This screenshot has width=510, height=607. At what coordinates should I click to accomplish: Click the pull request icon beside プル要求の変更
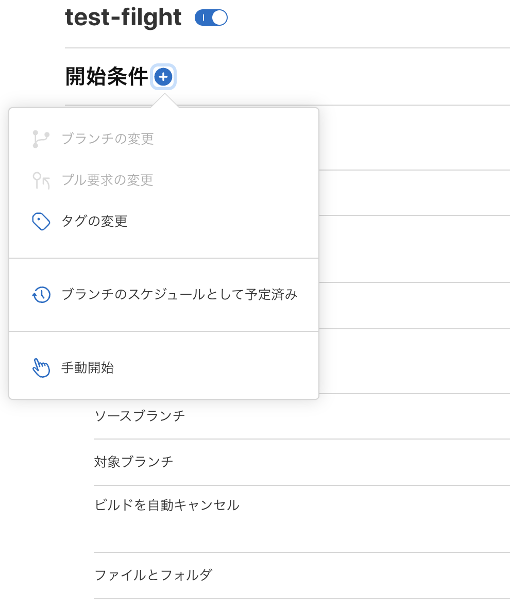(x=41, y=180)
